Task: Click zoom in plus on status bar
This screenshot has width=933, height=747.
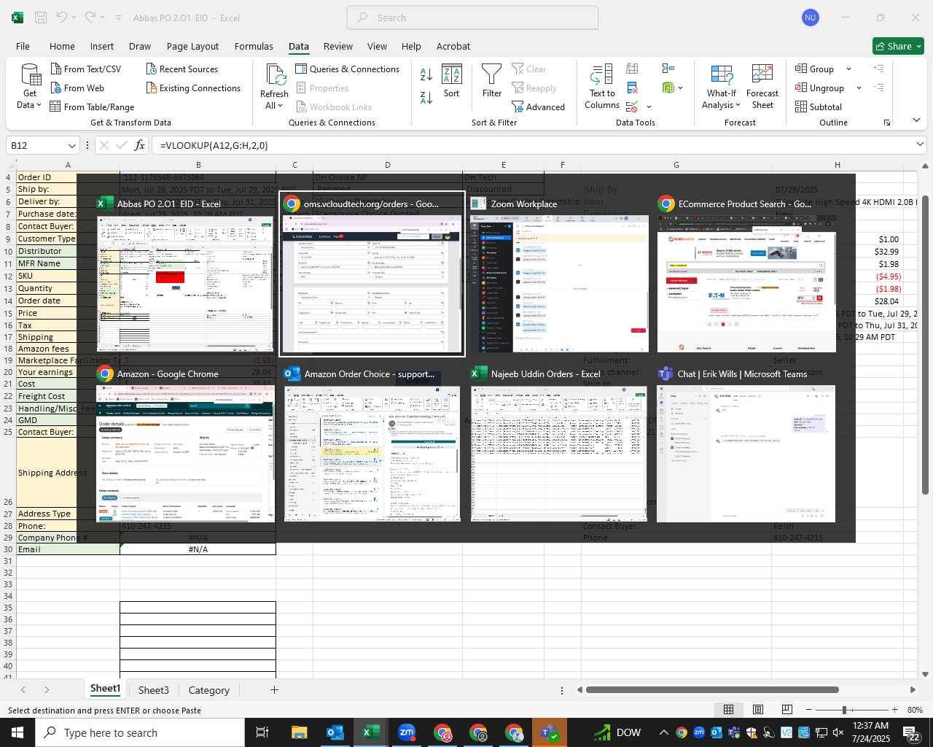Action: (x=894, y=710)
